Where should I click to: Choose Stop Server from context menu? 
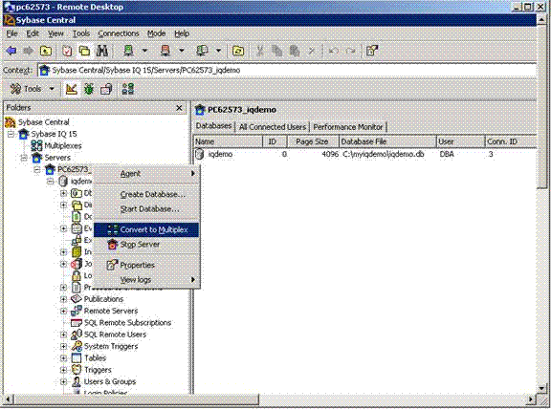coord(146,245)
